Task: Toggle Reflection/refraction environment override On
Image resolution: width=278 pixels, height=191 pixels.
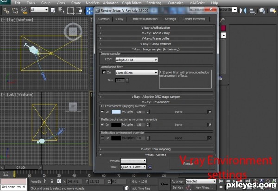Action: click(x=102, y=124)
